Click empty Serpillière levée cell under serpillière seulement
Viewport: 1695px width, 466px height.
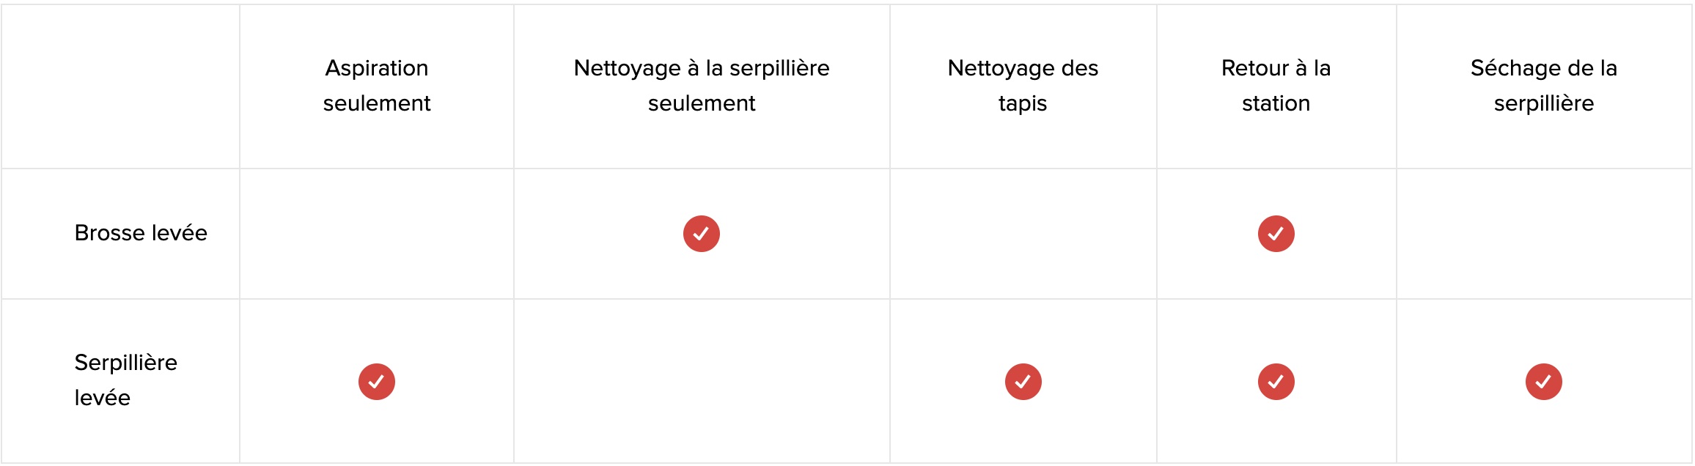point(702,381)
